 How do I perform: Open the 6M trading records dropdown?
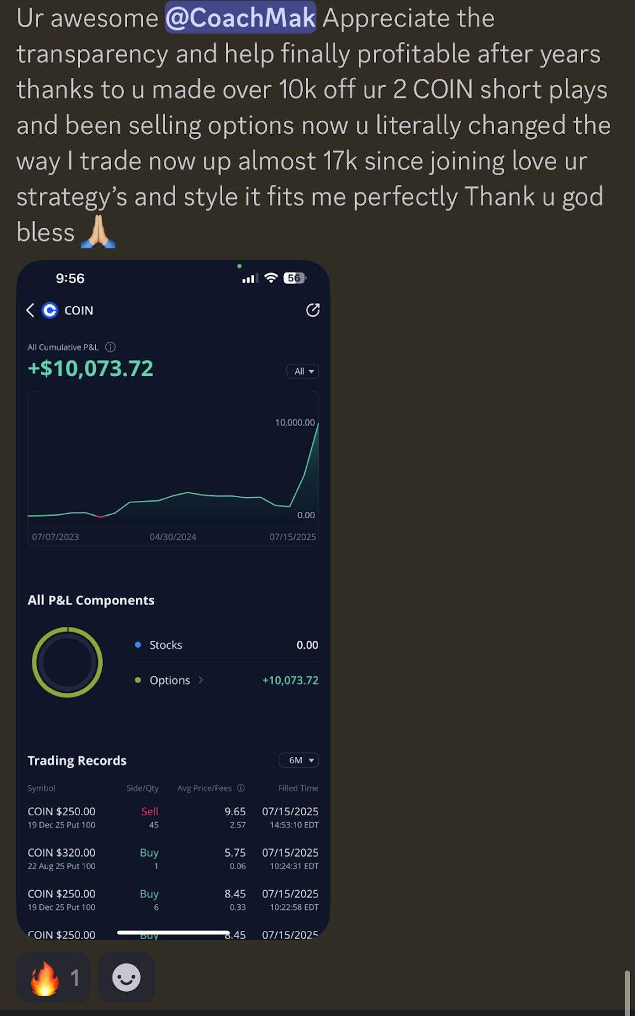pyautogui.click(x=299, y=760)
